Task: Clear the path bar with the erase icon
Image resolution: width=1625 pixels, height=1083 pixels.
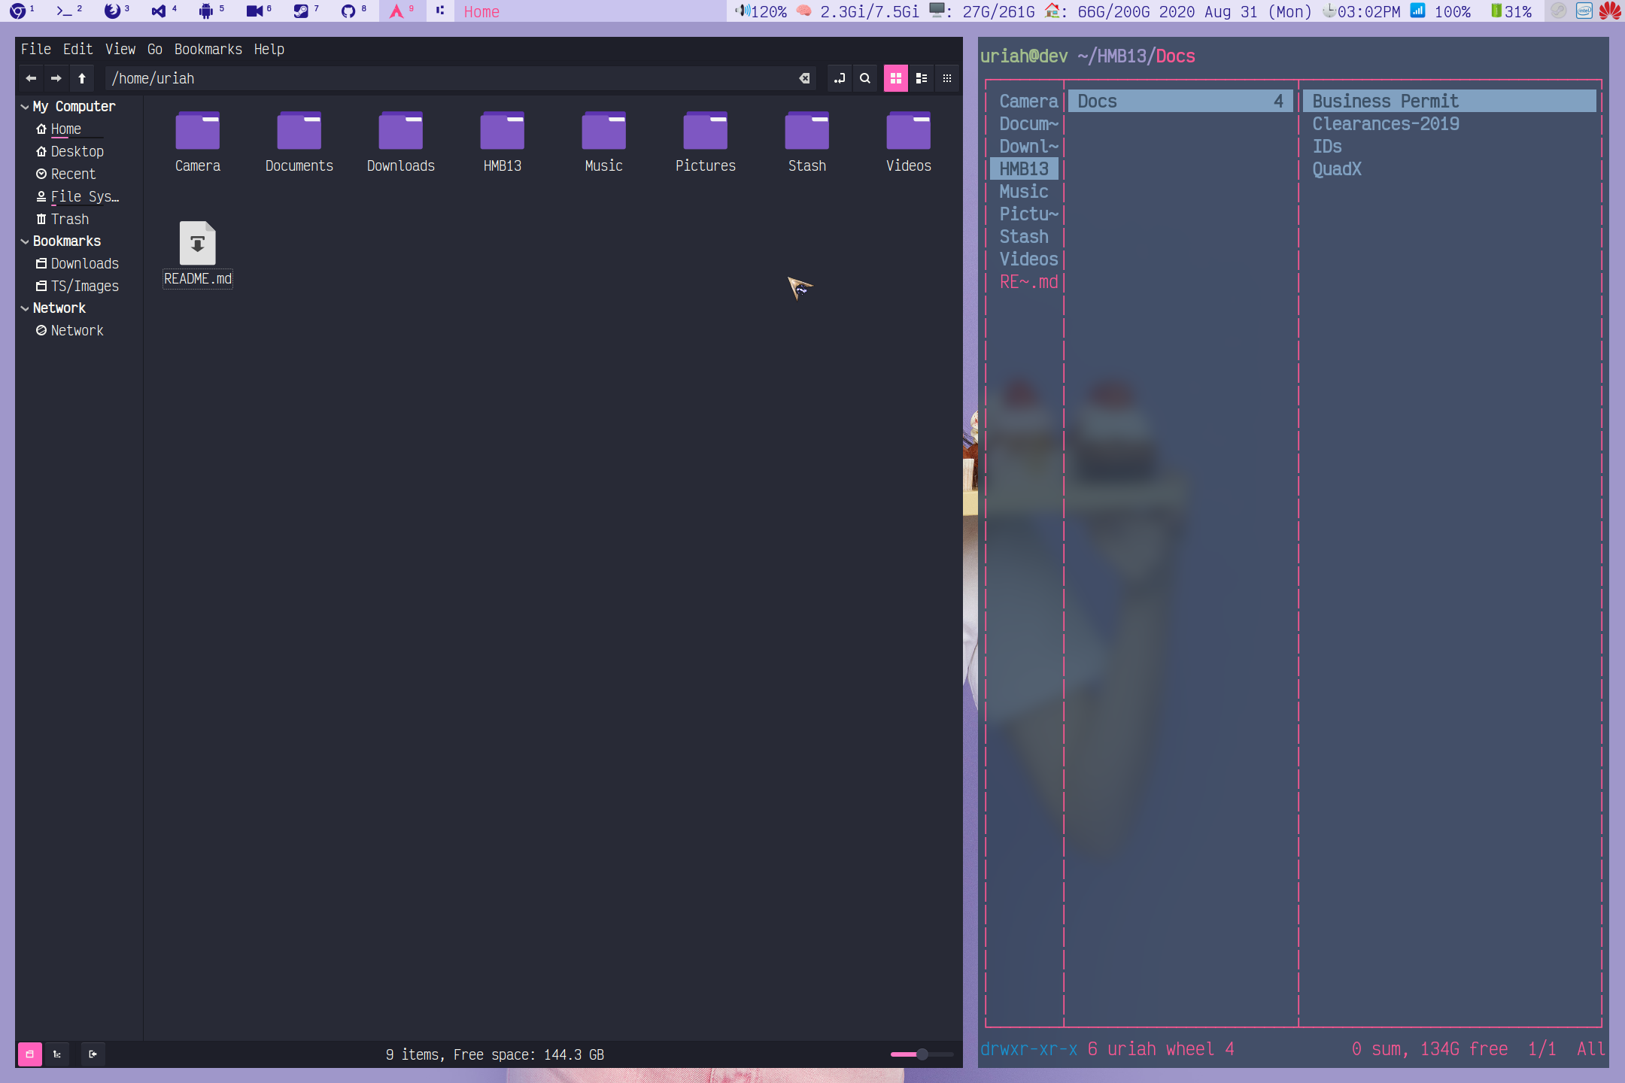Action: (x=804, y=78)
